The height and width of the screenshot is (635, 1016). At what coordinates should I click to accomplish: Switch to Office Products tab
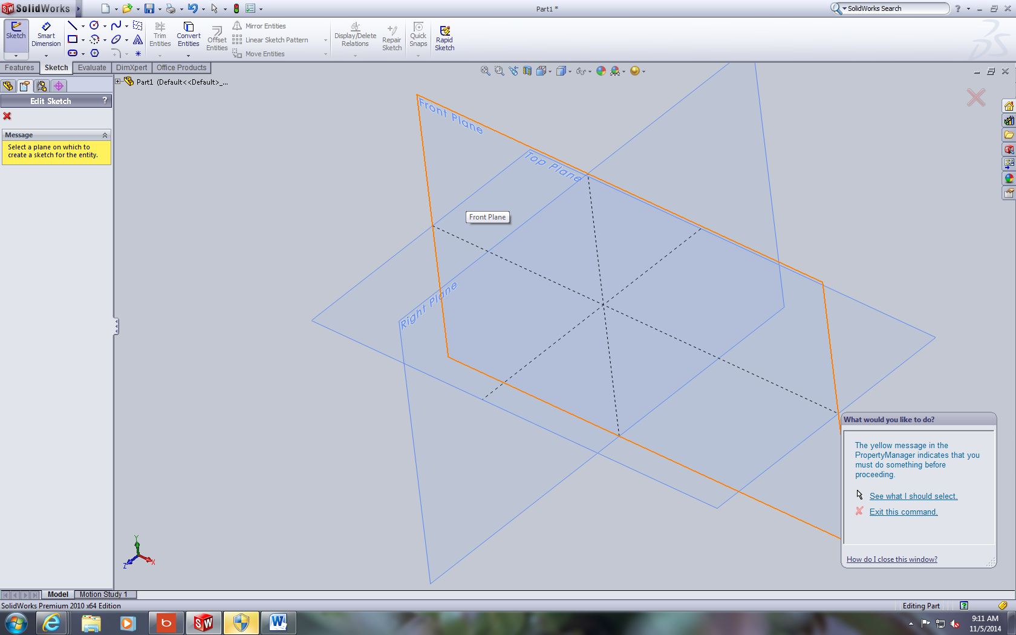(x=181, y=68)
